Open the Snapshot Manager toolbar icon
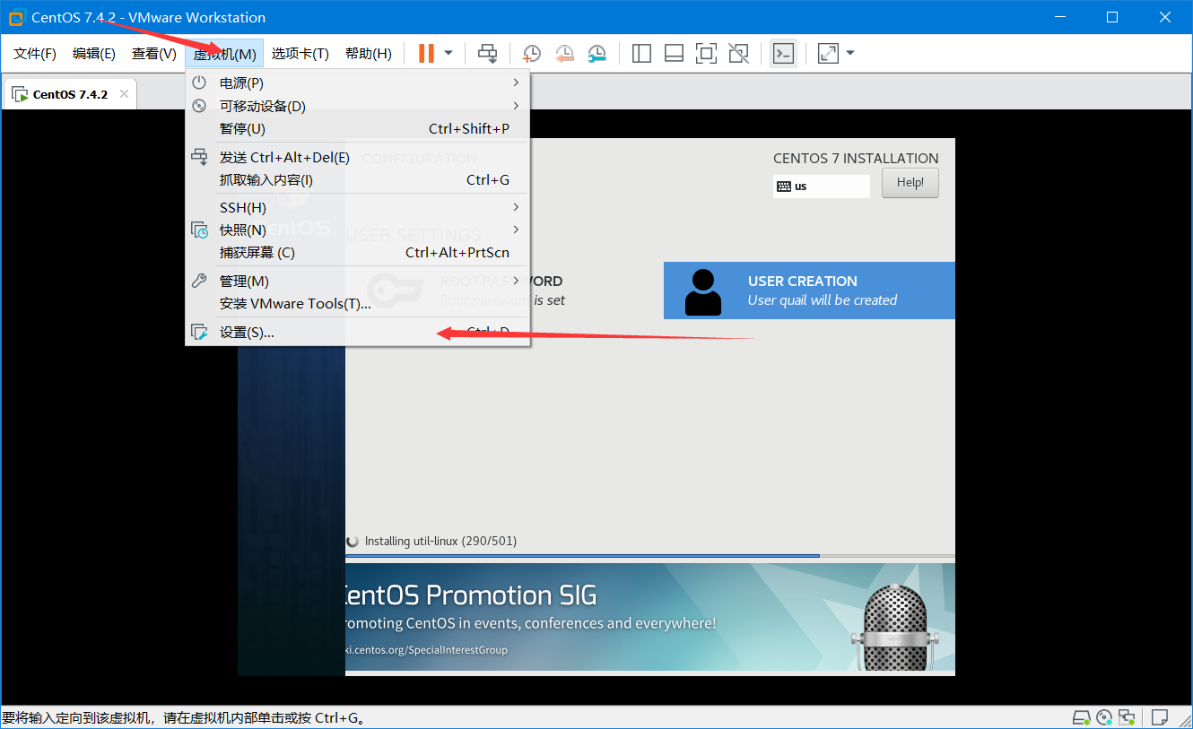1193x729 pixels. [x=596, y=53]
